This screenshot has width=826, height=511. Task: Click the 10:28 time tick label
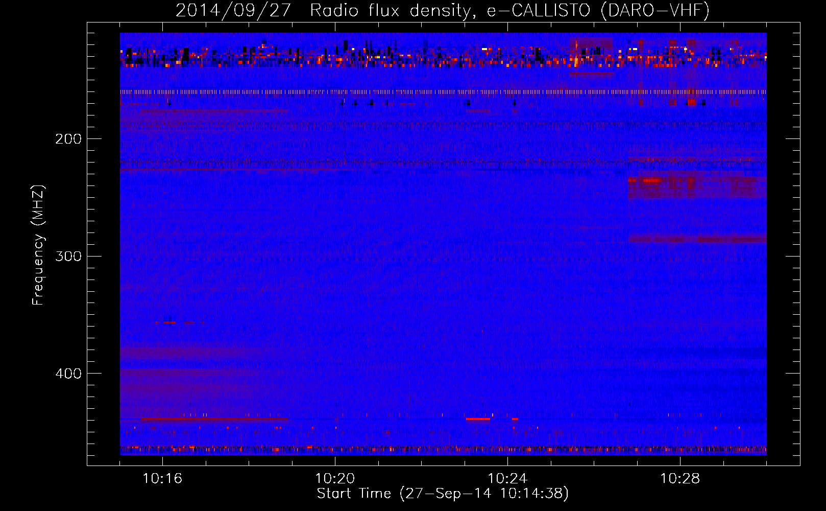[680, 479]
